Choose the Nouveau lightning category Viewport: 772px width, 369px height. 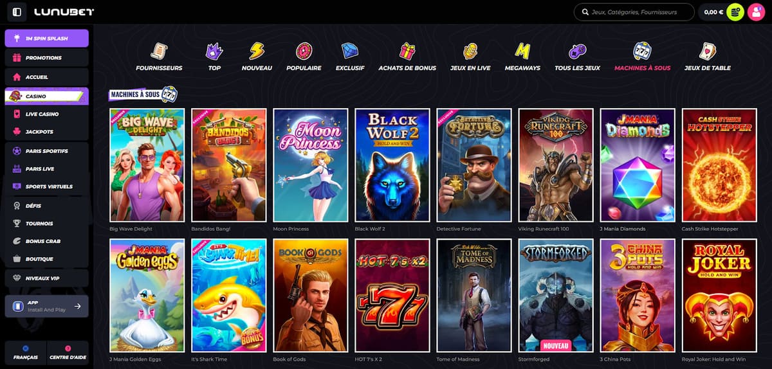coord(257,51)
